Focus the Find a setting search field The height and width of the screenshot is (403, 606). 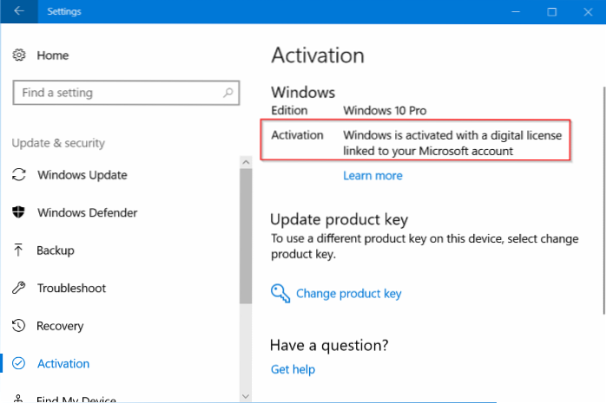click(x=117, y=92)
